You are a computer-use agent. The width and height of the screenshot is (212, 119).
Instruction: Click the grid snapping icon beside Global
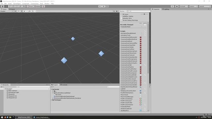(x=43, y=6)
